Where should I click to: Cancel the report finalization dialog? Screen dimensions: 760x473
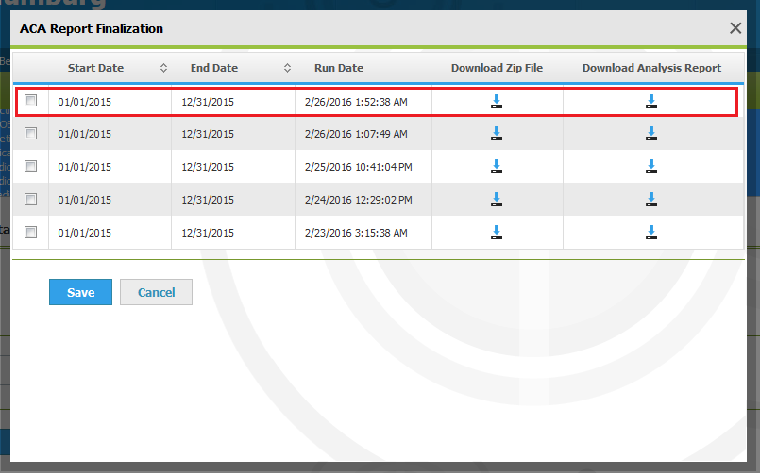coord(156,292)
